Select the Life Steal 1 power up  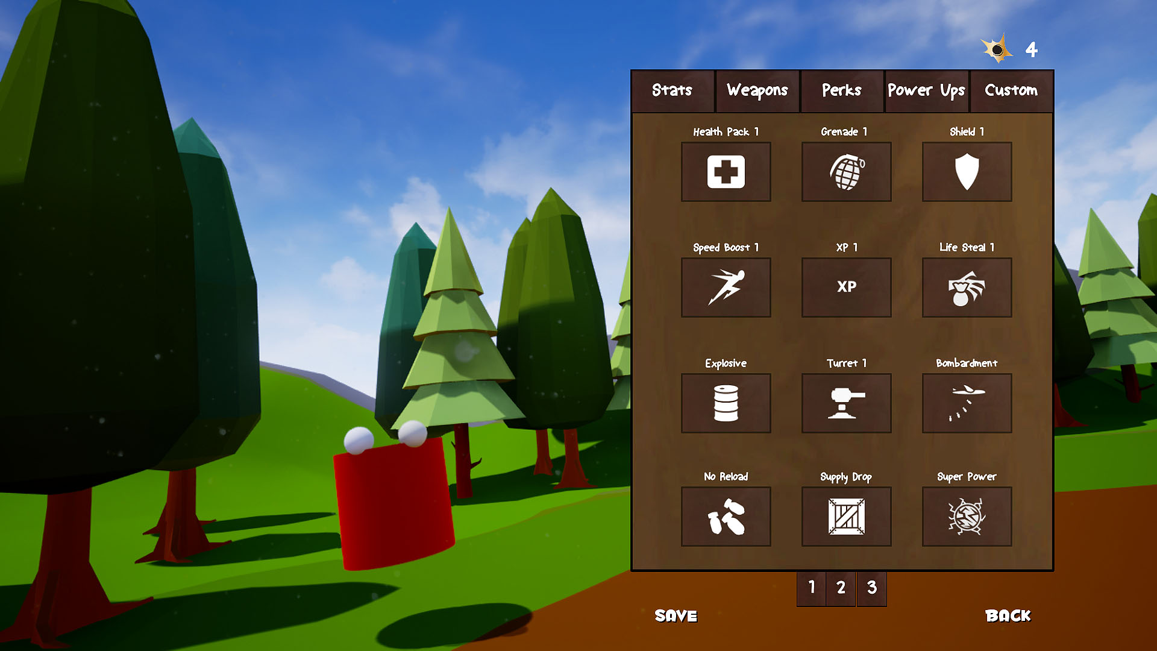[967, 288]
